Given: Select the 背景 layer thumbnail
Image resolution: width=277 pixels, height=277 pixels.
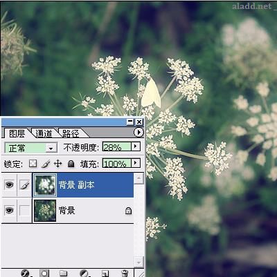Looking at the screenshot, I should click(x=45, y=211).
